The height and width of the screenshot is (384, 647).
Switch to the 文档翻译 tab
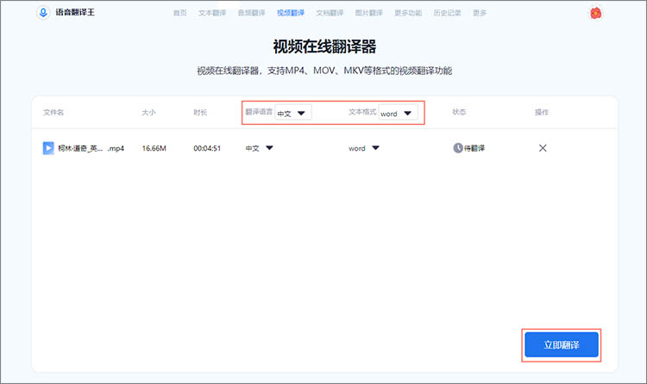point(330,13)
